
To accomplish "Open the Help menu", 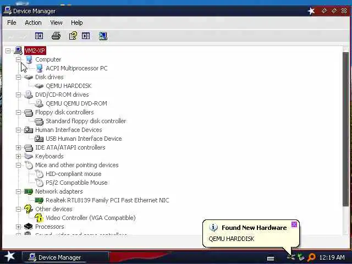I will pyautogui.click(x=77, y=23).
